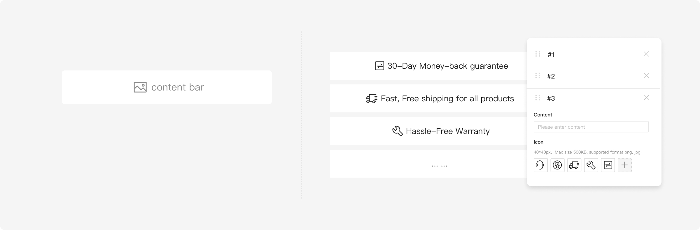Viewport: 700px width, 230px height.
Task: Add a custom icon with plus button
Action: point(624,165)
